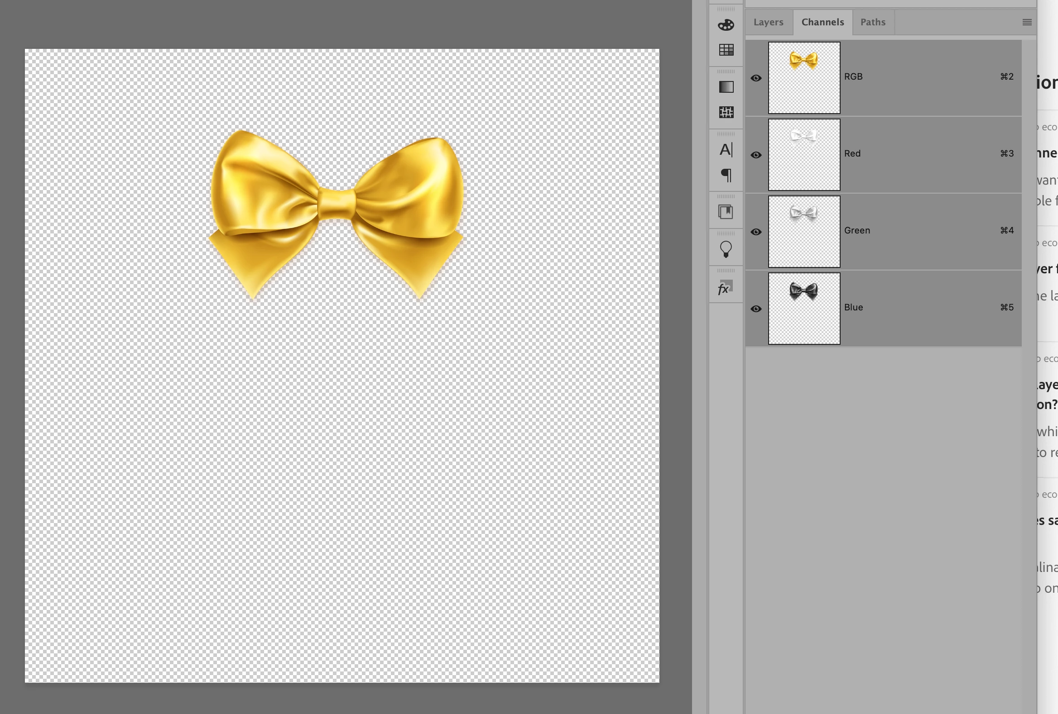Image resolution: width=1058 pixels, height=714 pixels.
Task: Open the Color panel palette icon
Action: [x=726, y=25]
